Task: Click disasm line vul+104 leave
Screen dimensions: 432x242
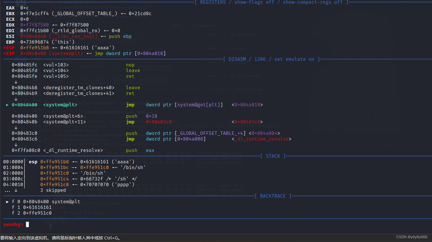Action: (76, 71)
